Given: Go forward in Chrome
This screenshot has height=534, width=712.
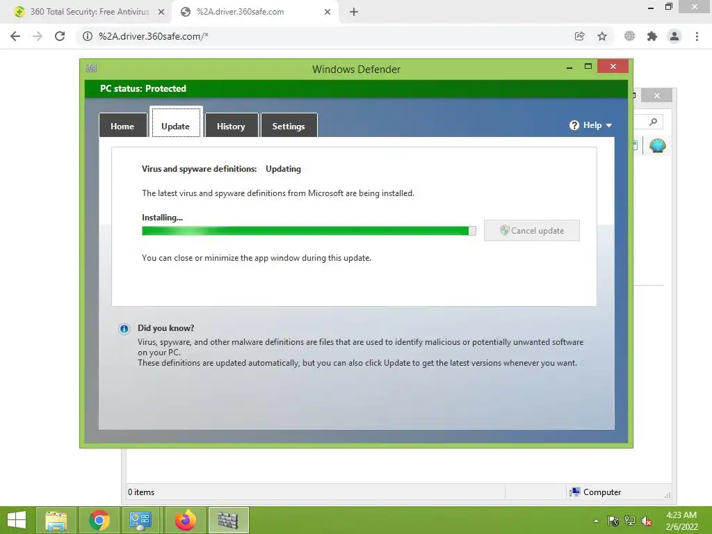Looking at the screenshot, I should click(x=38, y=36).
